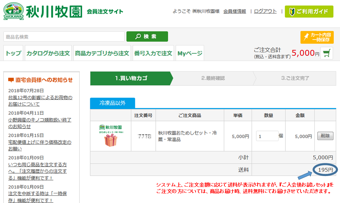Click the 小計 subtotal label
Screen dimensions: 340x203
pos(243,158)
